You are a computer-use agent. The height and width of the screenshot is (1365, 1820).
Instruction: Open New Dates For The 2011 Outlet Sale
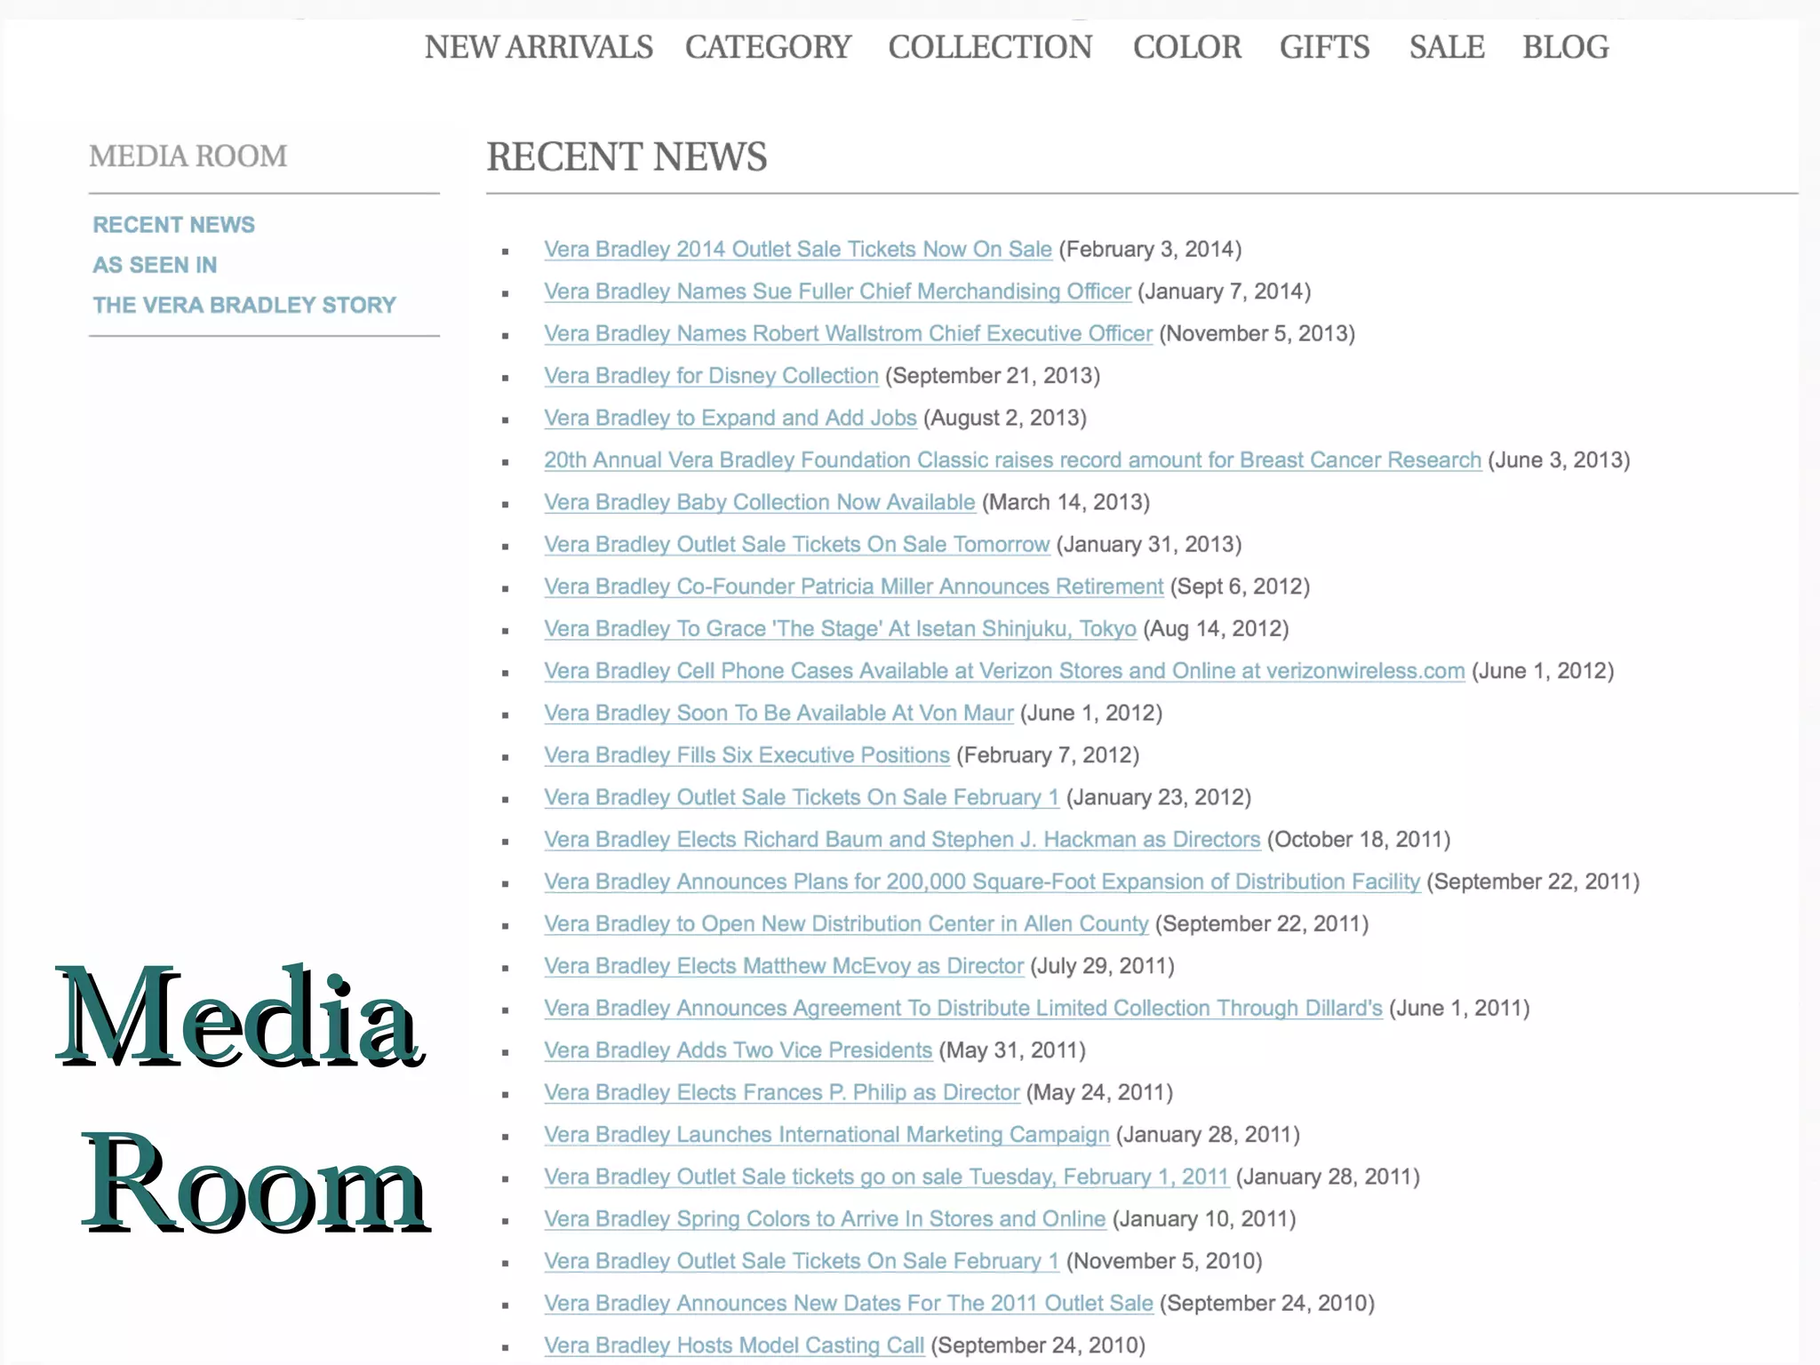pos(849,1304)
